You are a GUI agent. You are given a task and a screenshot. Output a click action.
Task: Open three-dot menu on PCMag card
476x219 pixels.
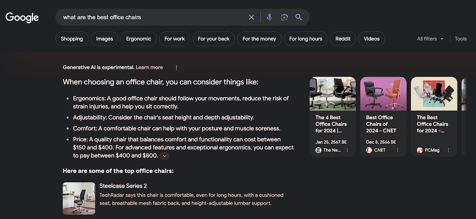coord(448,150)
